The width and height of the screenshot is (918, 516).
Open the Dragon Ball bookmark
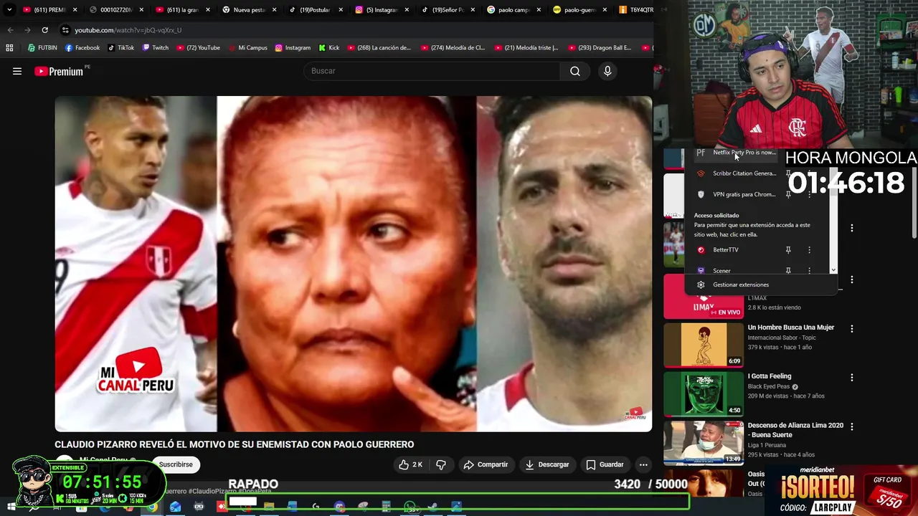click(600, 48)
